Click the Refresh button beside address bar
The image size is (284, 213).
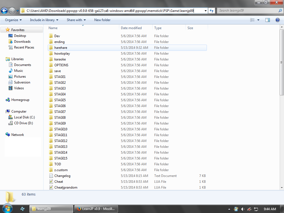(x=212, y=11)
